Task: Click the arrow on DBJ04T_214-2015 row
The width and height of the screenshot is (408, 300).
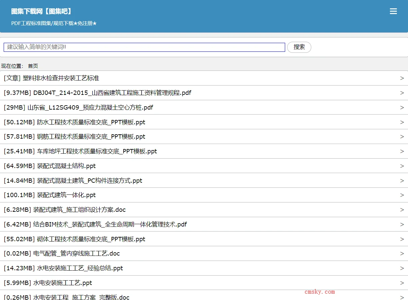Action: tap(402, 93)
